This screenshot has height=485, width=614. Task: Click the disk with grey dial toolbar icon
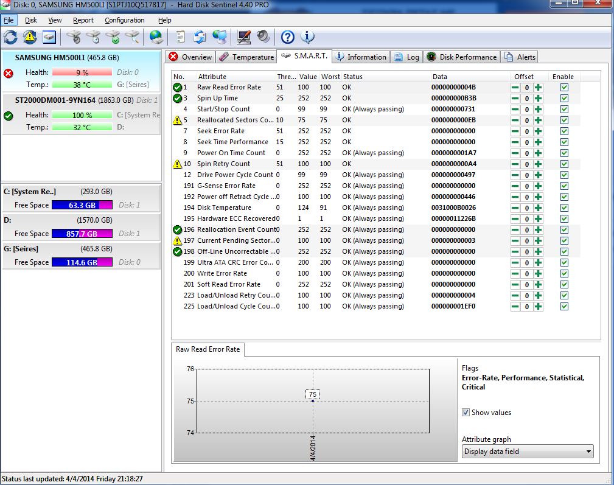tap(74, 37)
